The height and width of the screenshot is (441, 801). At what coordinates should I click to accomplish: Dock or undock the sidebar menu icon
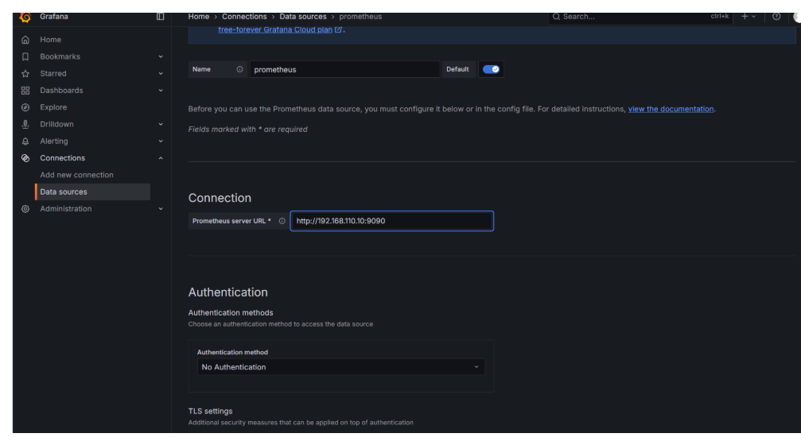pyautogui.click(x=161, y=17)
